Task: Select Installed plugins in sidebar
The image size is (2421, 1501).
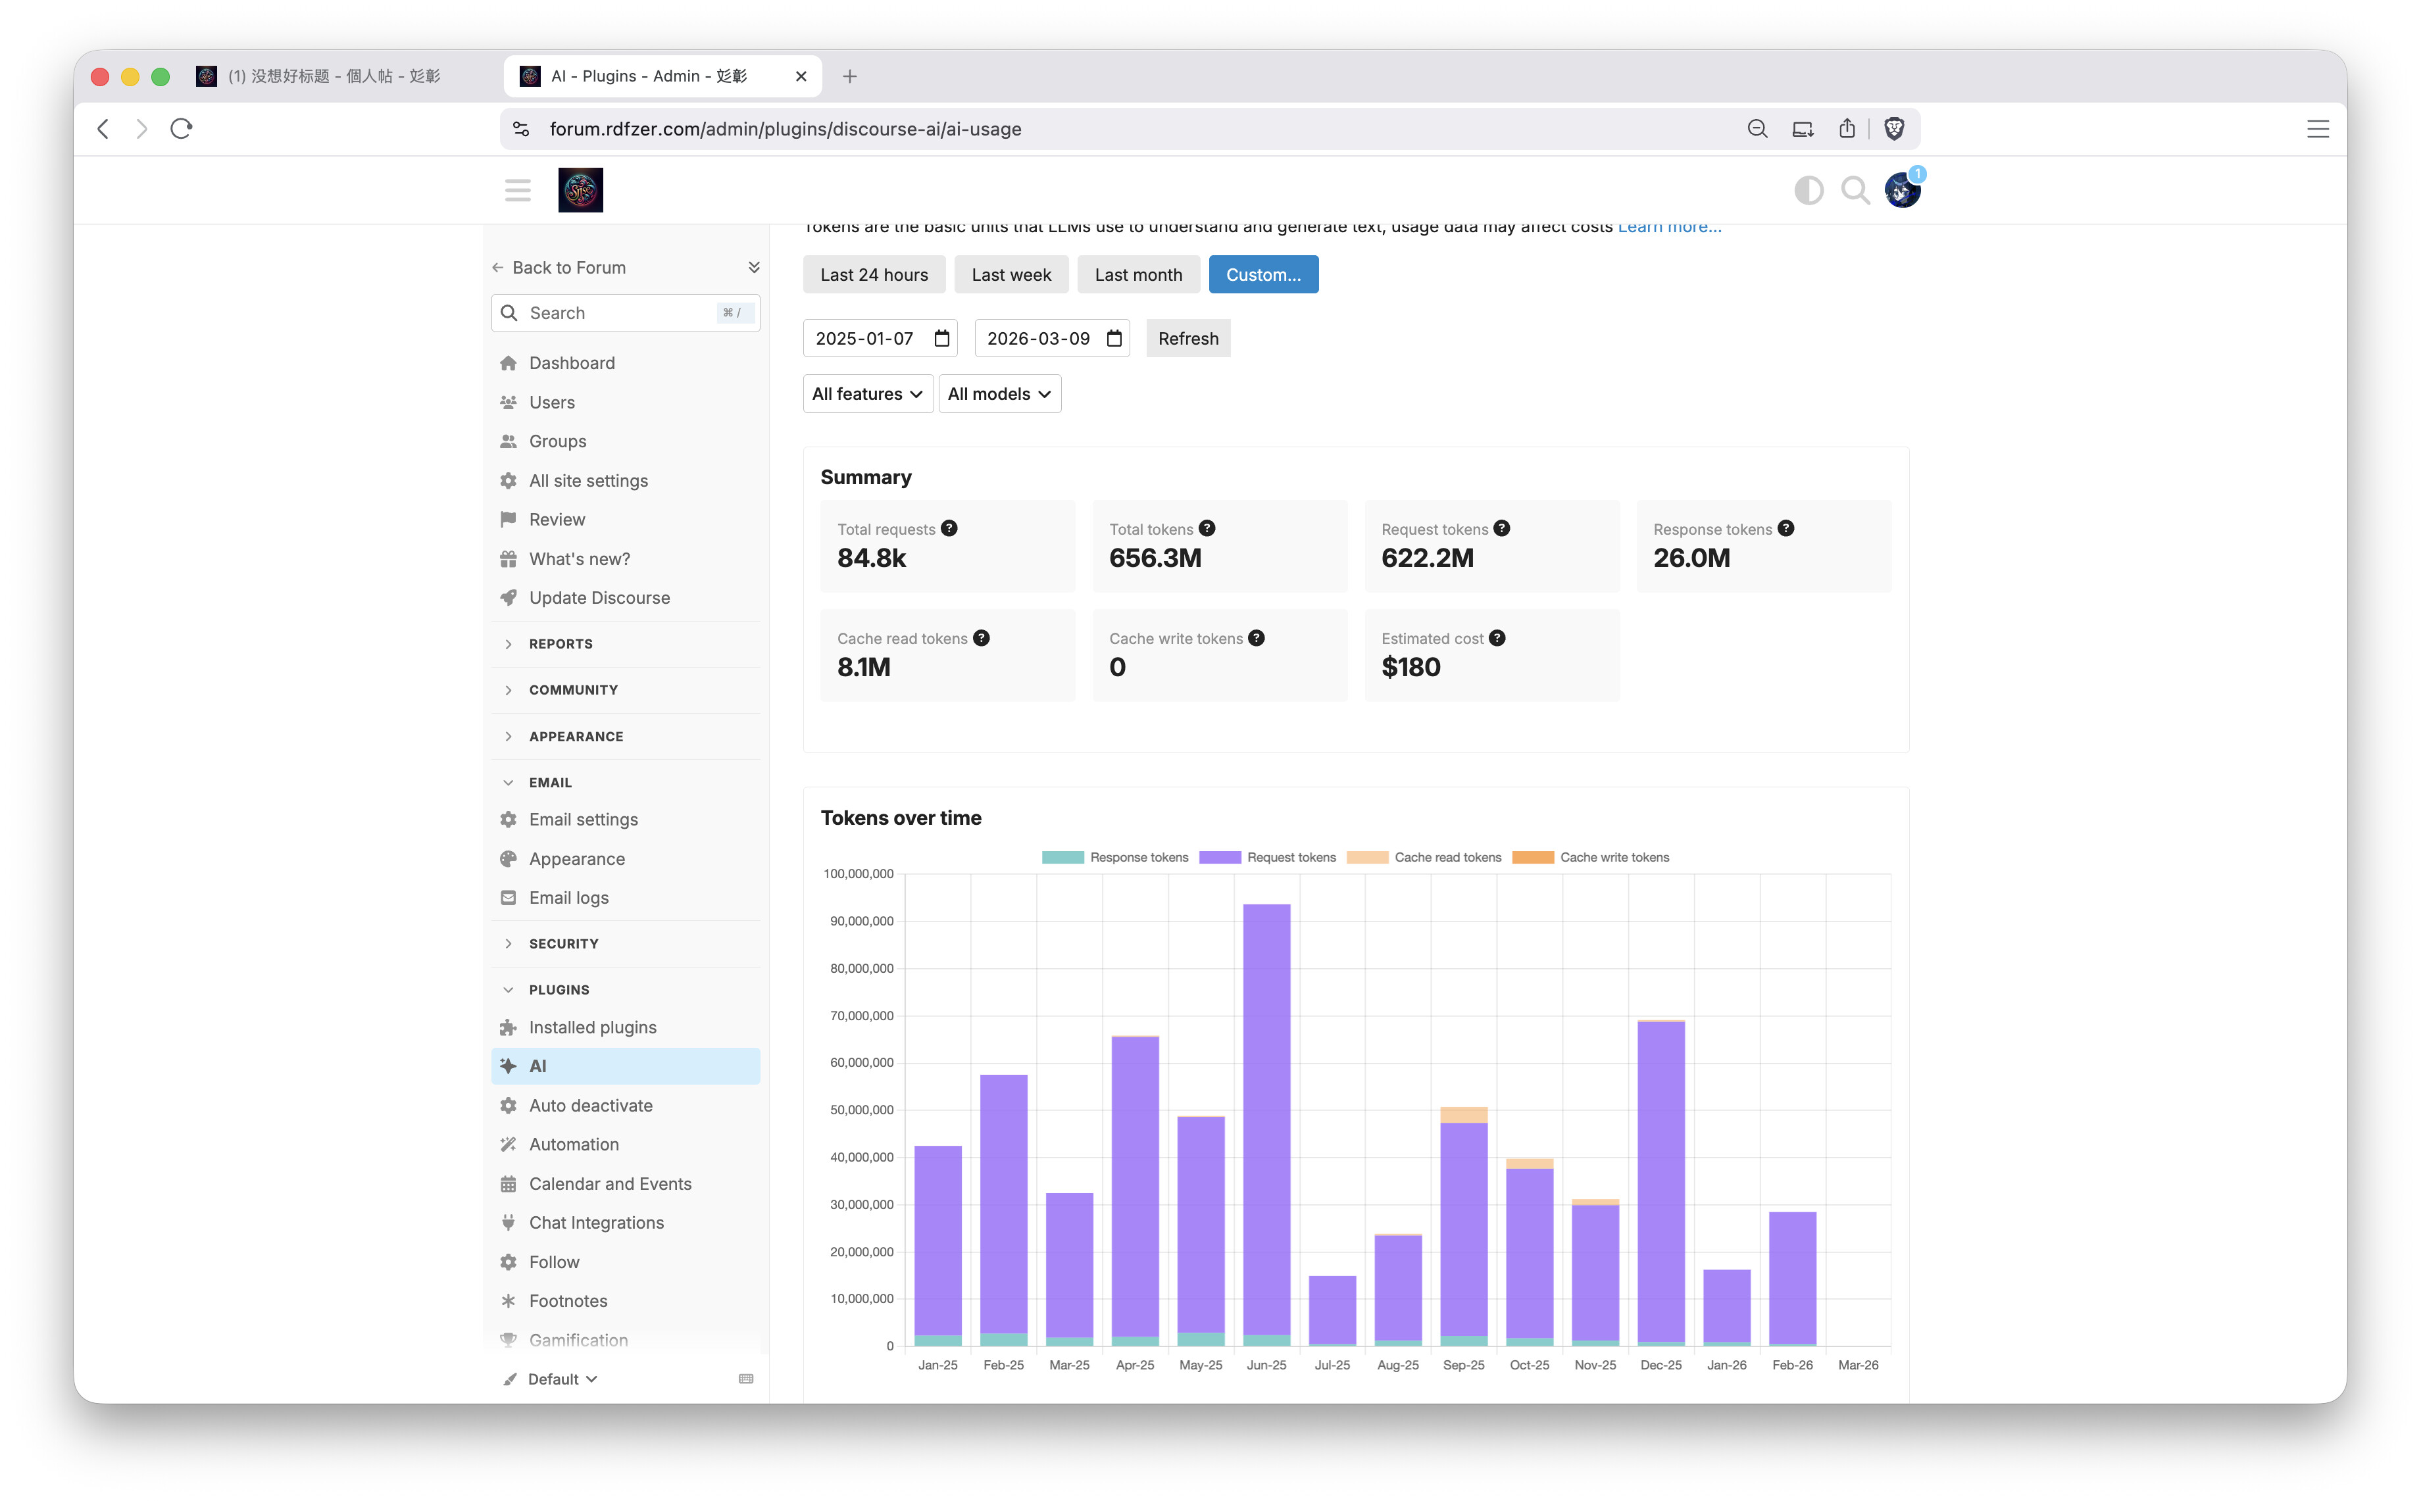Action: 591,1027
